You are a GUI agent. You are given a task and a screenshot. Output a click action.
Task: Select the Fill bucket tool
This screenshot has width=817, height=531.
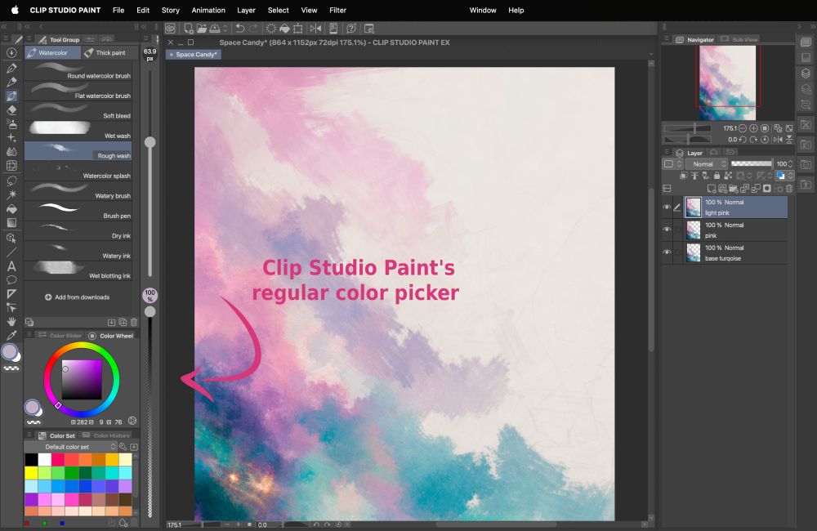tap(11, 209)
